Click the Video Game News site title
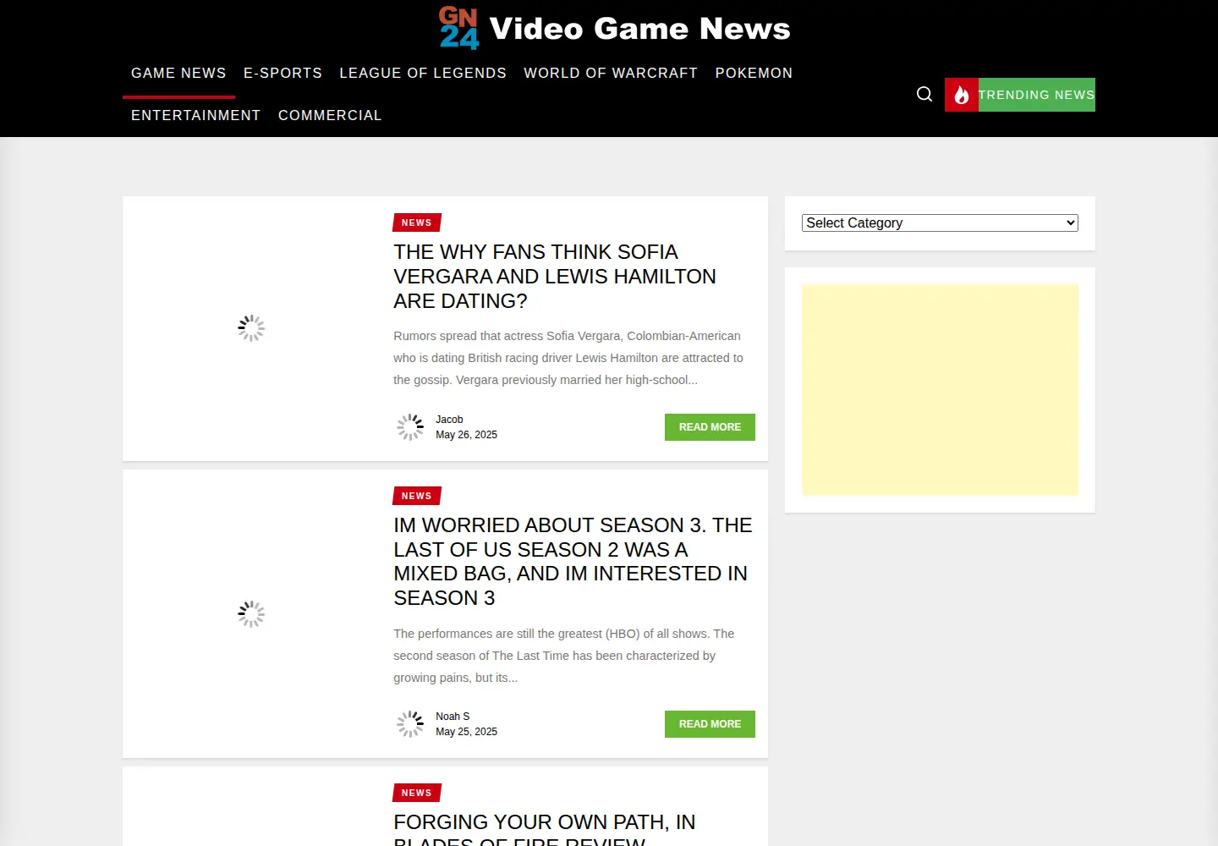 pos(639,29)
